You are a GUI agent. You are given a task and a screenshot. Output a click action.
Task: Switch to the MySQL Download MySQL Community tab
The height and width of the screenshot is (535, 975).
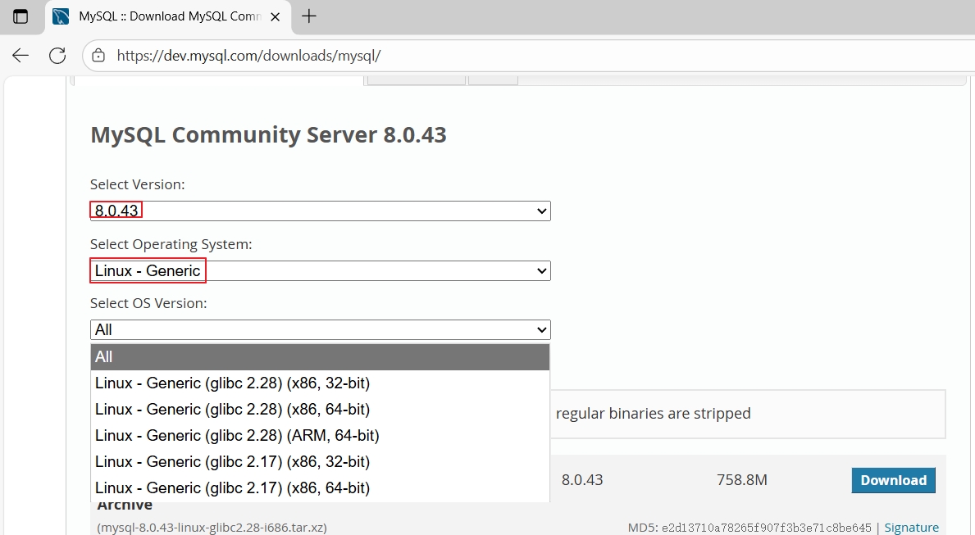coord(169,16)
